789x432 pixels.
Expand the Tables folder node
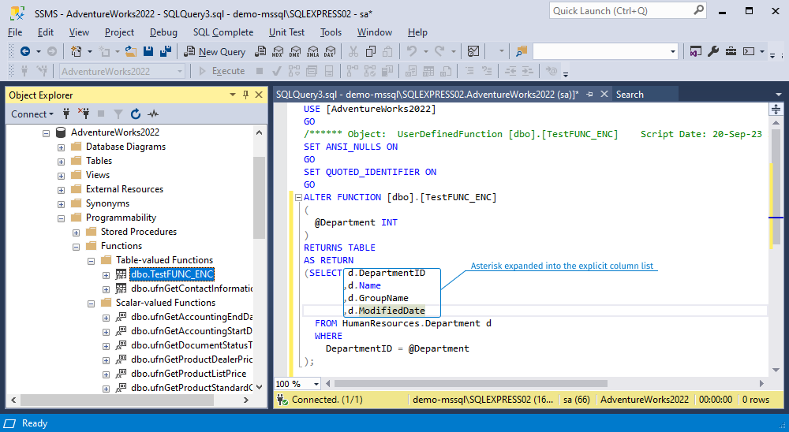[61, 162]
